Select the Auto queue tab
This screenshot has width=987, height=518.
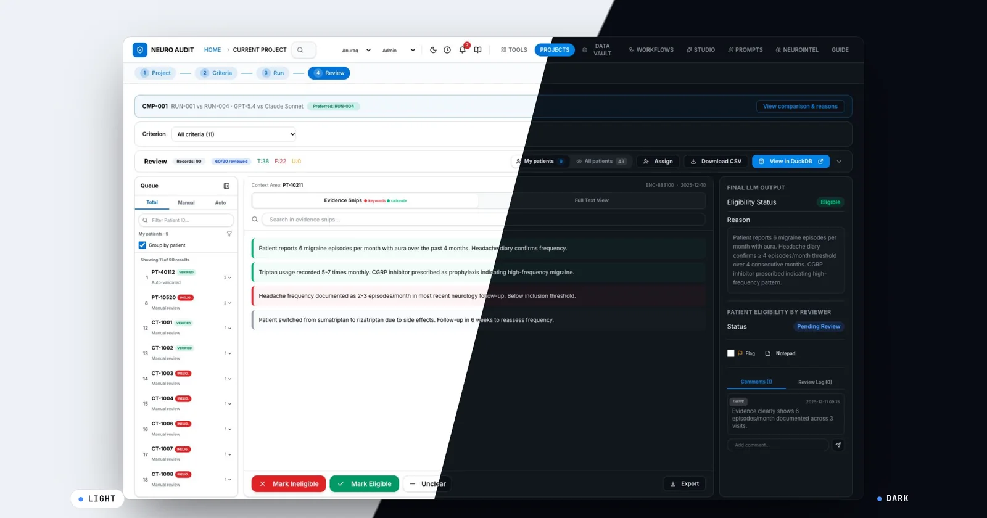(220, 203)
